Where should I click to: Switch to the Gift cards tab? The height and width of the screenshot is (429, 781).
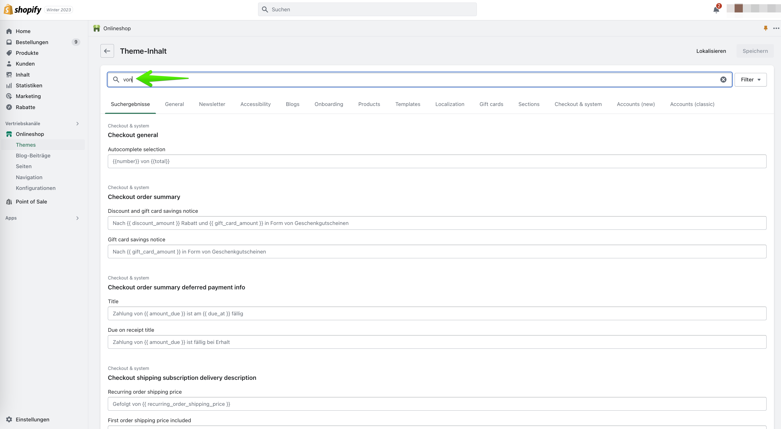pyautogui.click(x=491, y=104)
